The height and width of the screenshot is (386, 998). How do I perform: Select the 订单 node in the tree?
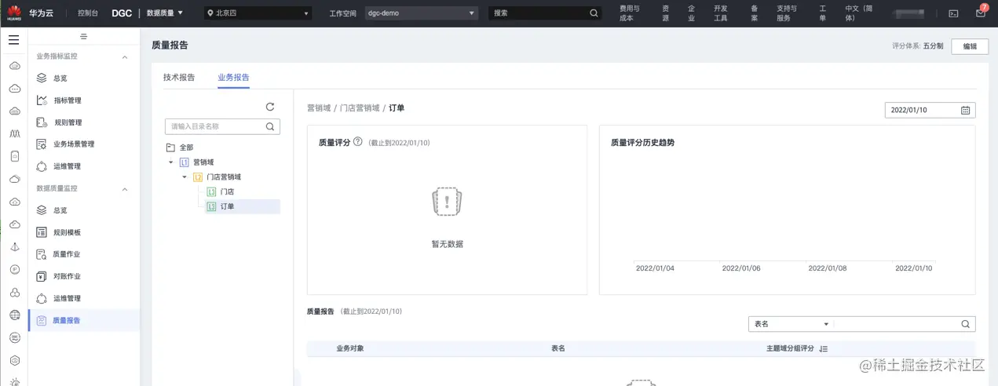point(243,206)
